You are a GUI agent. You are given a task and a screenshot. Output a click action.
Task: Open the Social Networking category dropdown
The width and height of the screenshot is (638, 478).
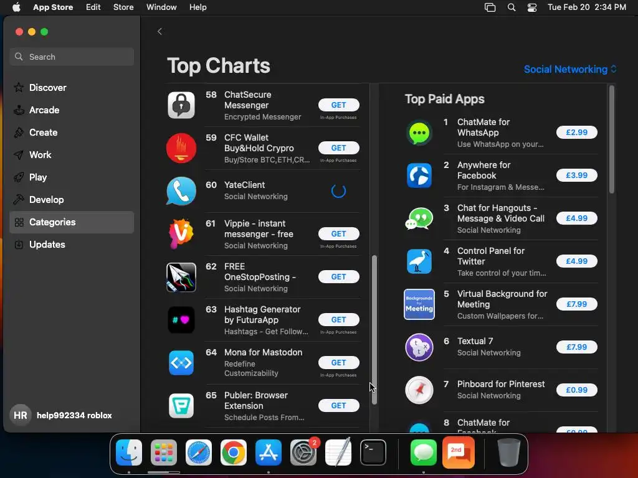coord(570,69)
